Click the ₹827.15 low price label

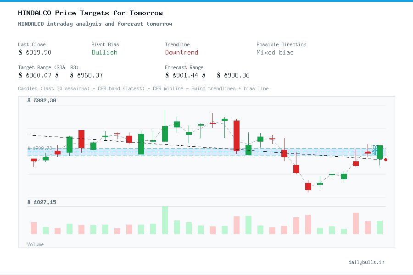point(42,202)
